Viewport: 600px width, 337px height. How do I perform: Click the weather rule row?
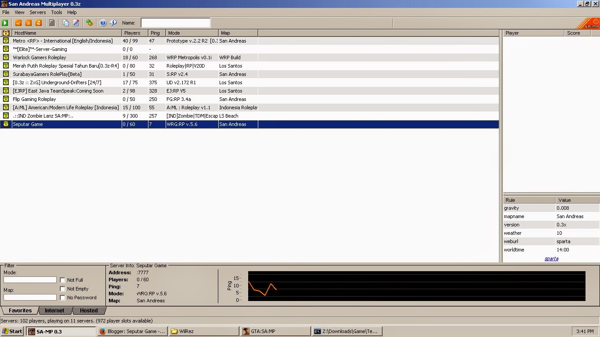point(551,233)
